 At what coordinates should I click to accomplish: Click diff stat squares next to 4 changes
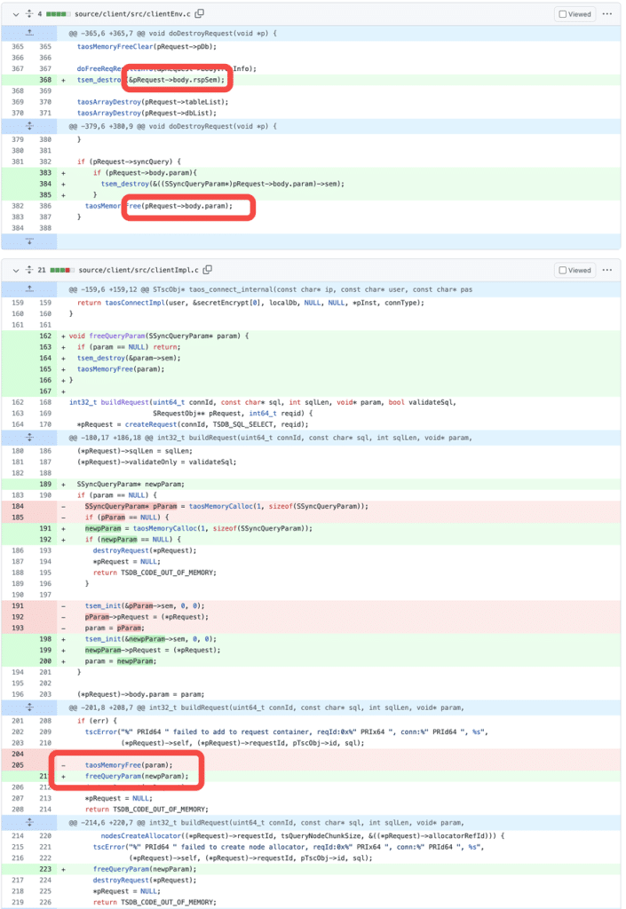coord(58,14)
